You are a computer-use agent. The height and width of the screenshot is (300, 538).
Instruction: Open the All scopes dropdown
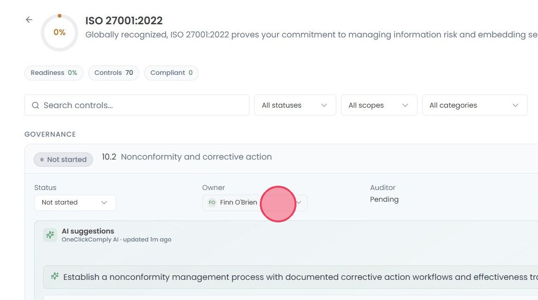pos(379,105)
